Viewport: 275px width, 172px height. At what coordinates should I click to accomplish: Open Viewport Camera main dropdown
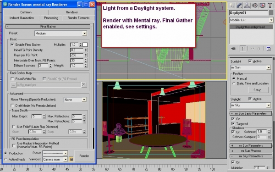[55, 159]
